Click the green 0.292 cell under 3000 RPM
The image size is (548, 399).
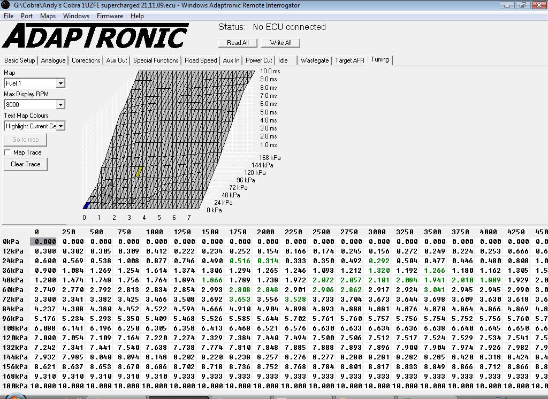point(379,261)
